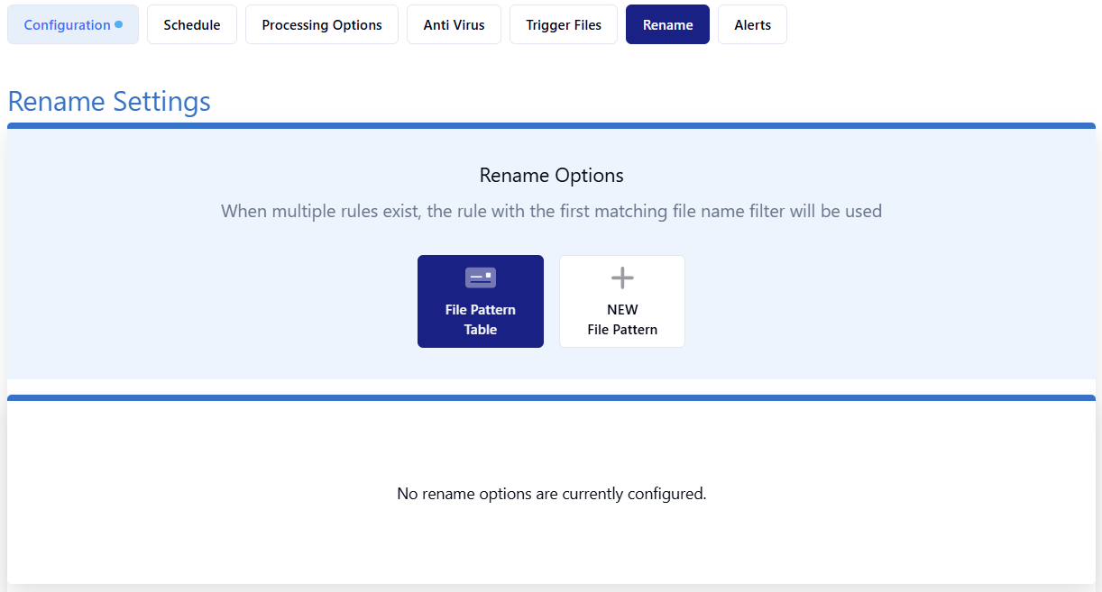
Task: Click the table icon in File Pattern Table
Action: point(481,278)
